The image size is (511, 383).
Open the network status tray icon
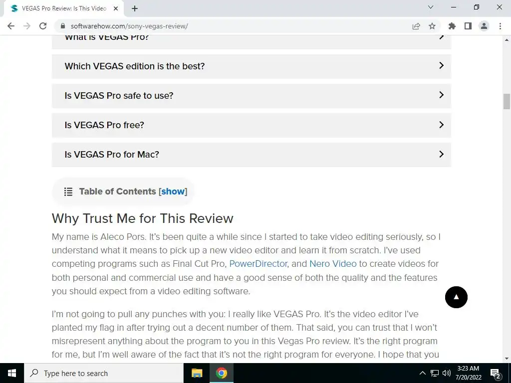[435, 373]
